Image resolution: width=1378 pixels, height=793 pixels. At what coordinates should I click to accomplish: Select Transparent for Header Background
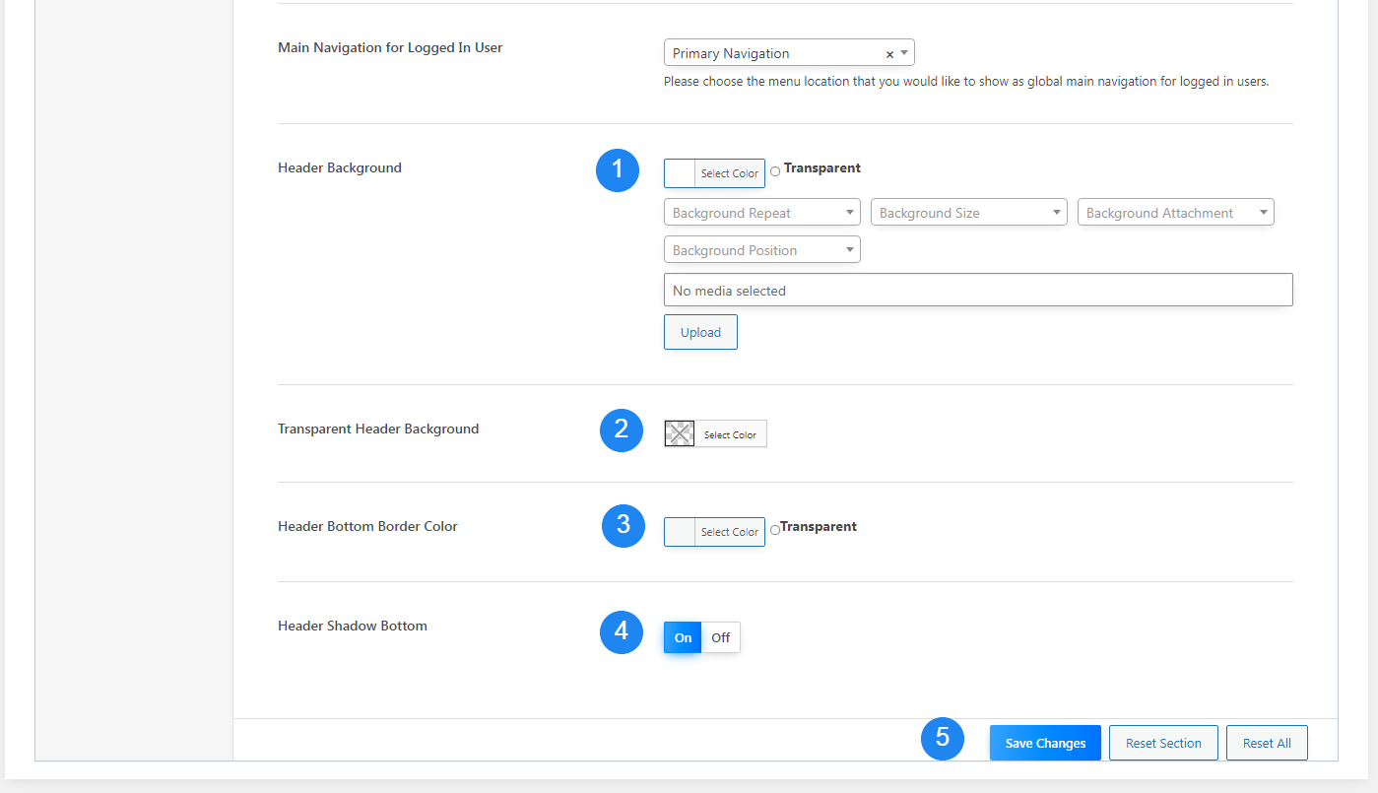[775, 169]
